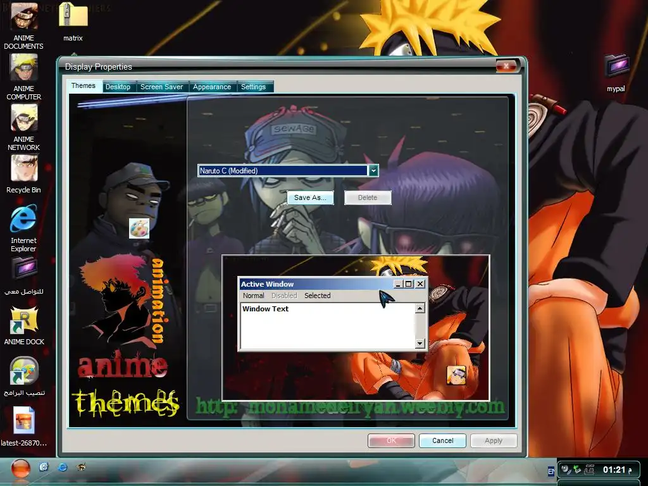The image size is (648, 486).
Task: Click the red orb Start button
Action: pos(20,469)
